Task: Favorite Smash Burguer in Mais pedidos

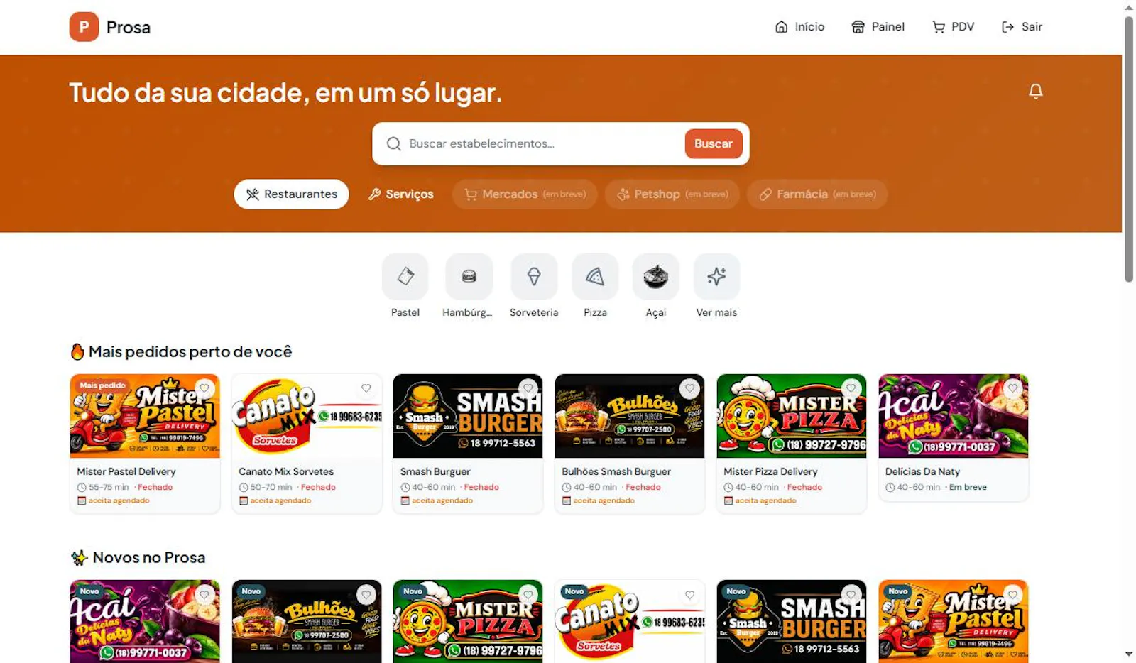Action: point(528,388)
